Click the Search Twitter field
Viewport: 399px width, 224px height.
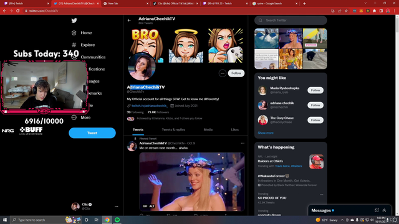pyautogui.click(x=291, y=21)
